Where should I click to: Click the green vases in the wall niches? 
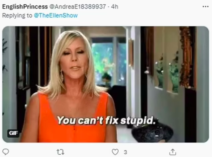point(168,73)
